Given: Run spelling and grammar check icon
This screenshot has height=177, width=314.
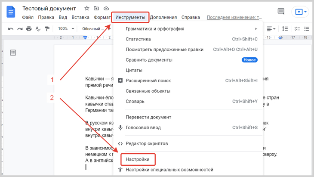Looking at the screenshot, I should pyautogui.click(x=38, y=29).
